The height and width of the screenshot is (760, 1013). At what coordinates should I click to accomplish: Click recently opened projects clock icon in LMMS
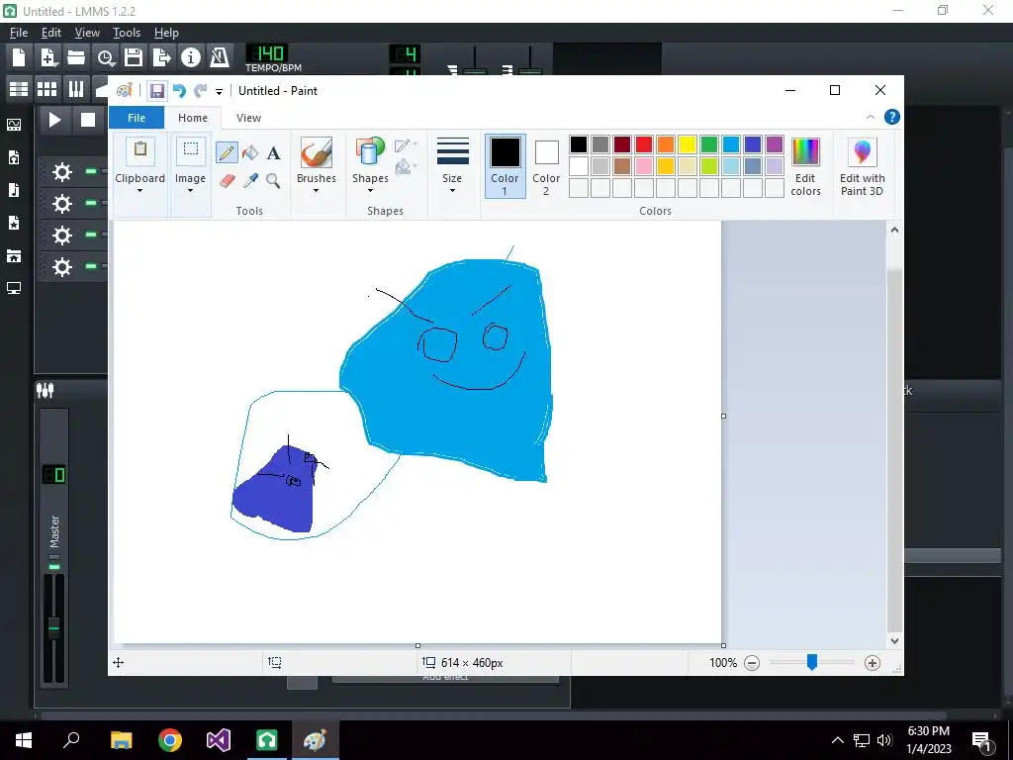[105, 57]
